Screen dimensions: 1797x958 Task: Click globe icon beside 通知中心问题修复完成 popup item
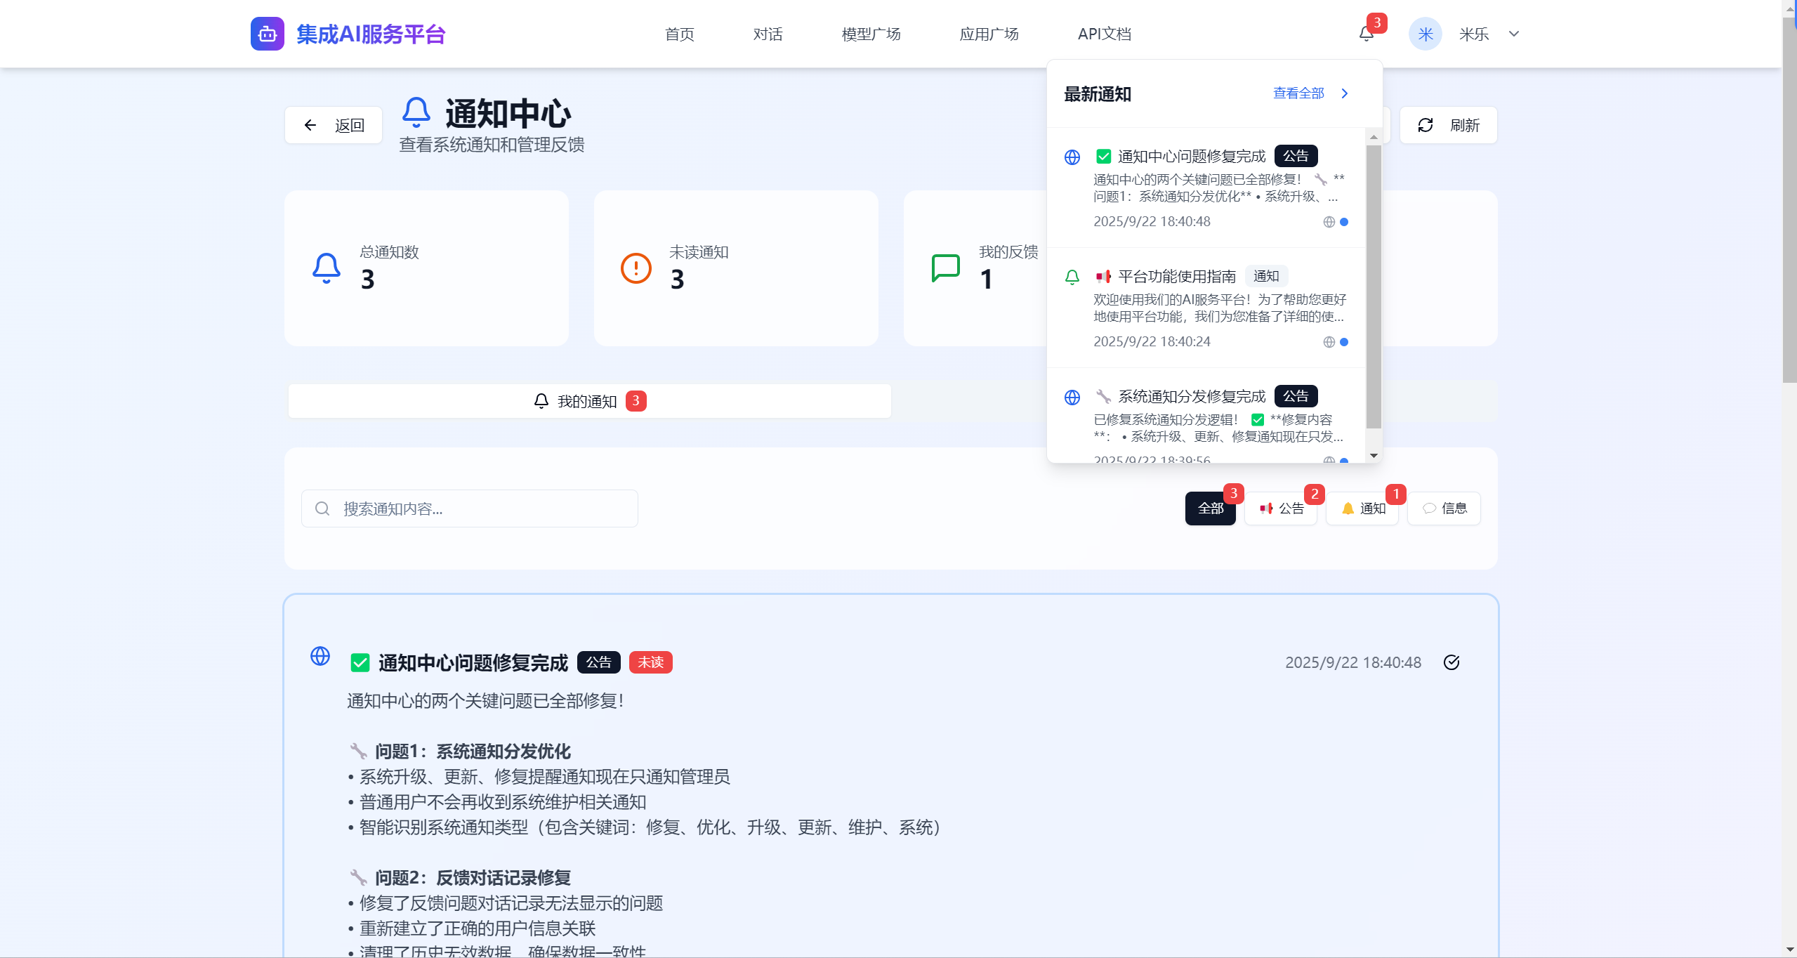click(x=1072, y=157)
